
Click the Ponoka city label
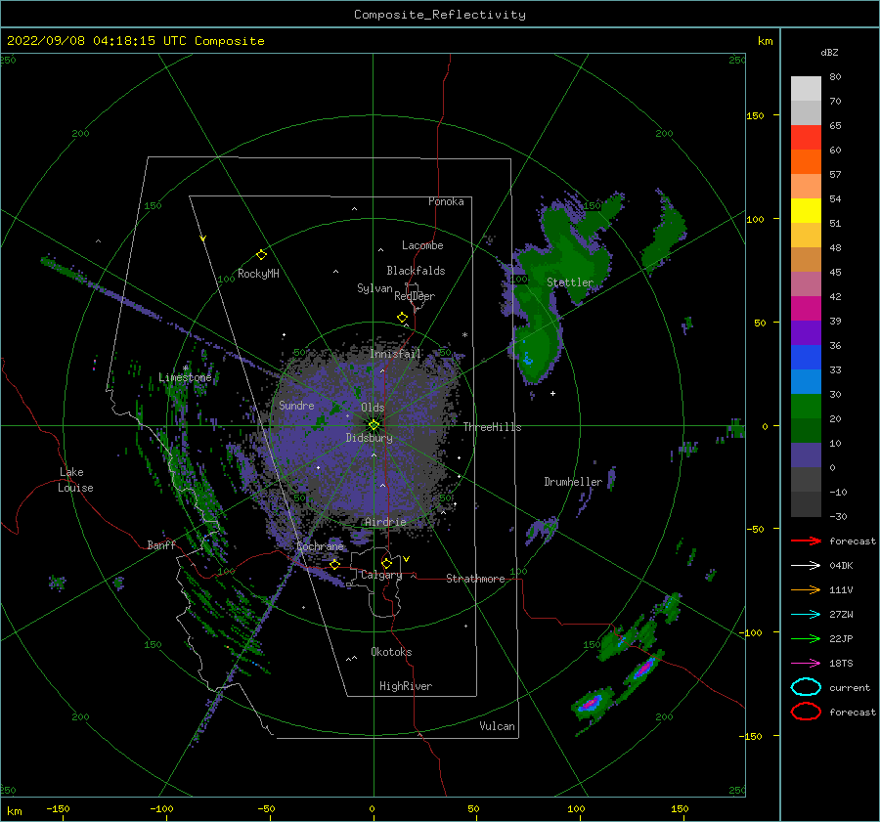[446, 201]
